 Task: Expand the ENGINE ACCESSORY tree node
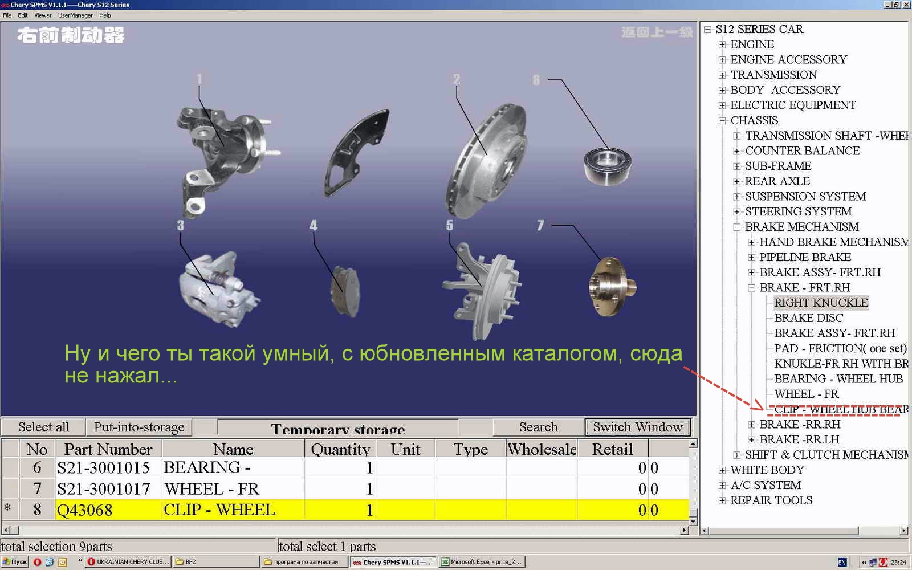click(x=722, y=59)
